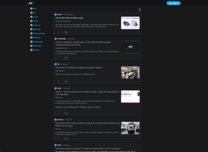Click the Join / Sign In button

pos(173,3)
